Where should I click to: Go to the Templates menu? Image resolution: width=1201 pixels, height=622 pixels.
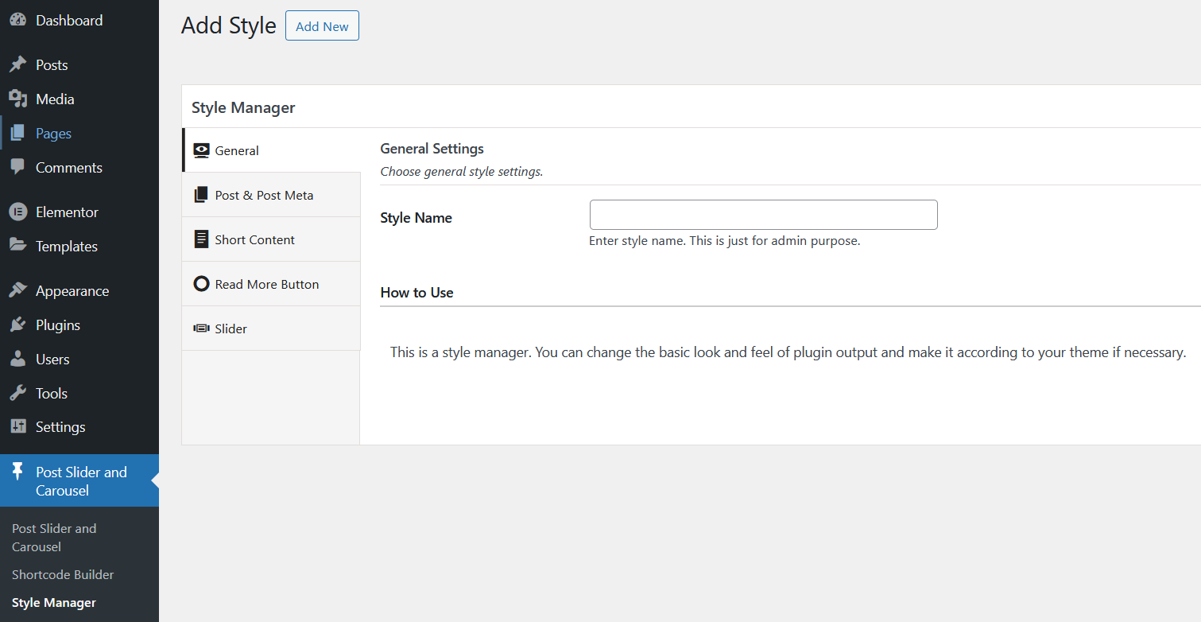[x=79, y=247]
